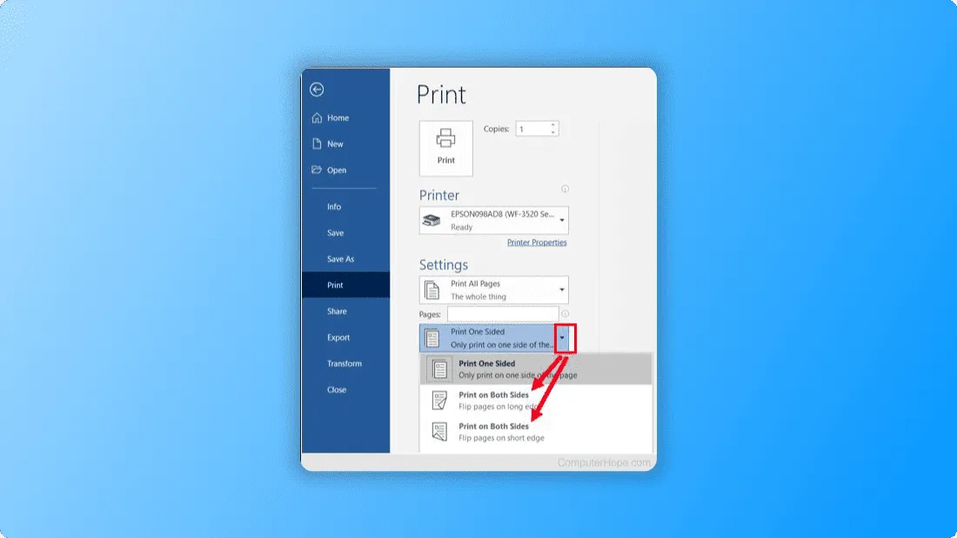The width and height of the screenshot is (957, 538).
Task: Click the Open folder icon
Action: pos(317,170)
